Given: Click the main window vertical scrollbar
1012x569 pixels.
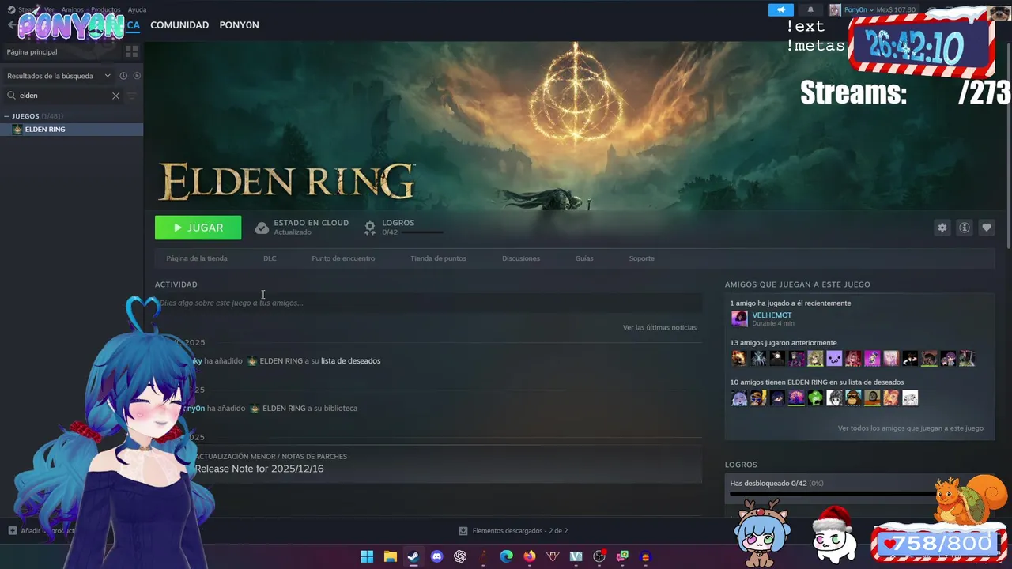Looking at the screenshot, I should click(x=1008, y=146).
